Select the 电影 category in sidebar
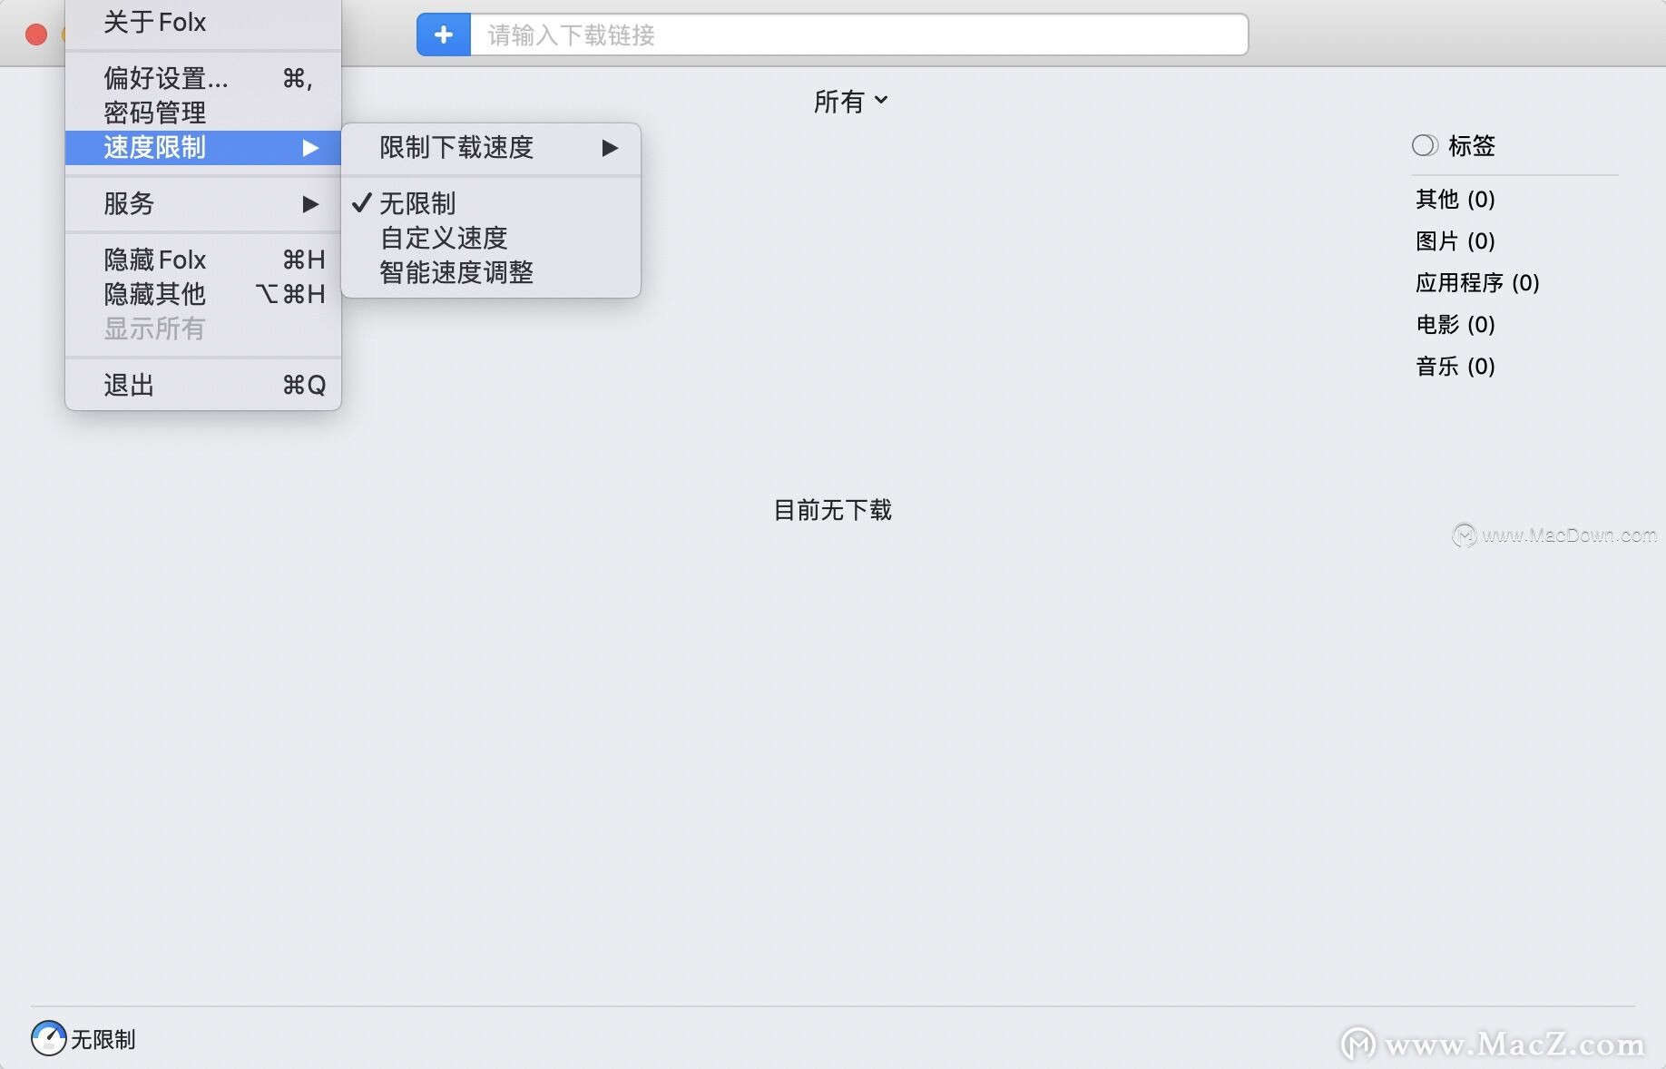This screenshot has width=1666, height=1069. [1455, 325]
